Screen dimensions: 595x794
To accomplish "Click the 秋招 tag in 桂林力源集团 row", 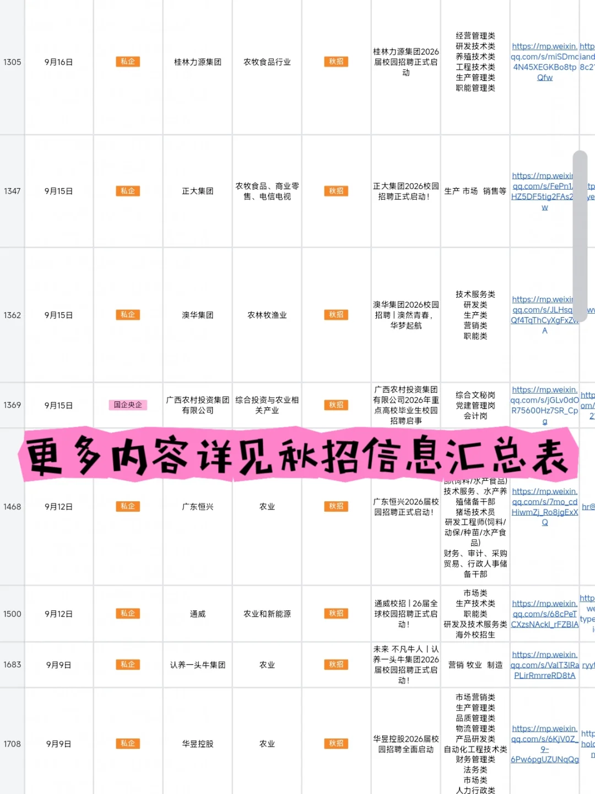I will click(x=336, y=62).
